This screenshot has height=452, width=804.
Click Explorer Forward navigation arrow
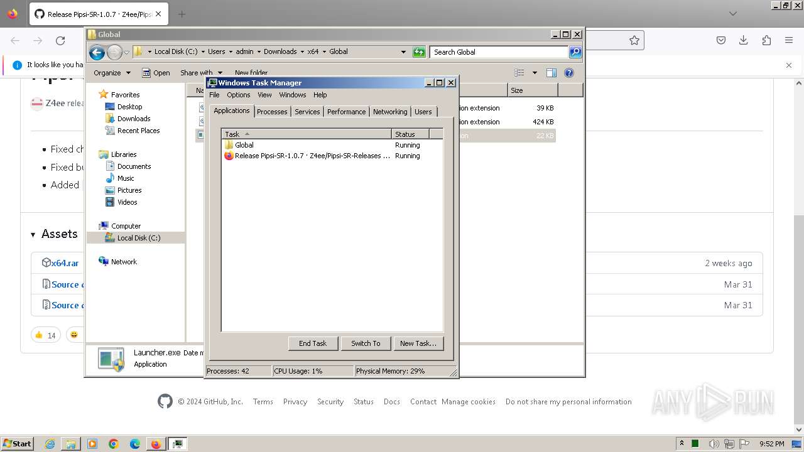(x=114, y=52)
